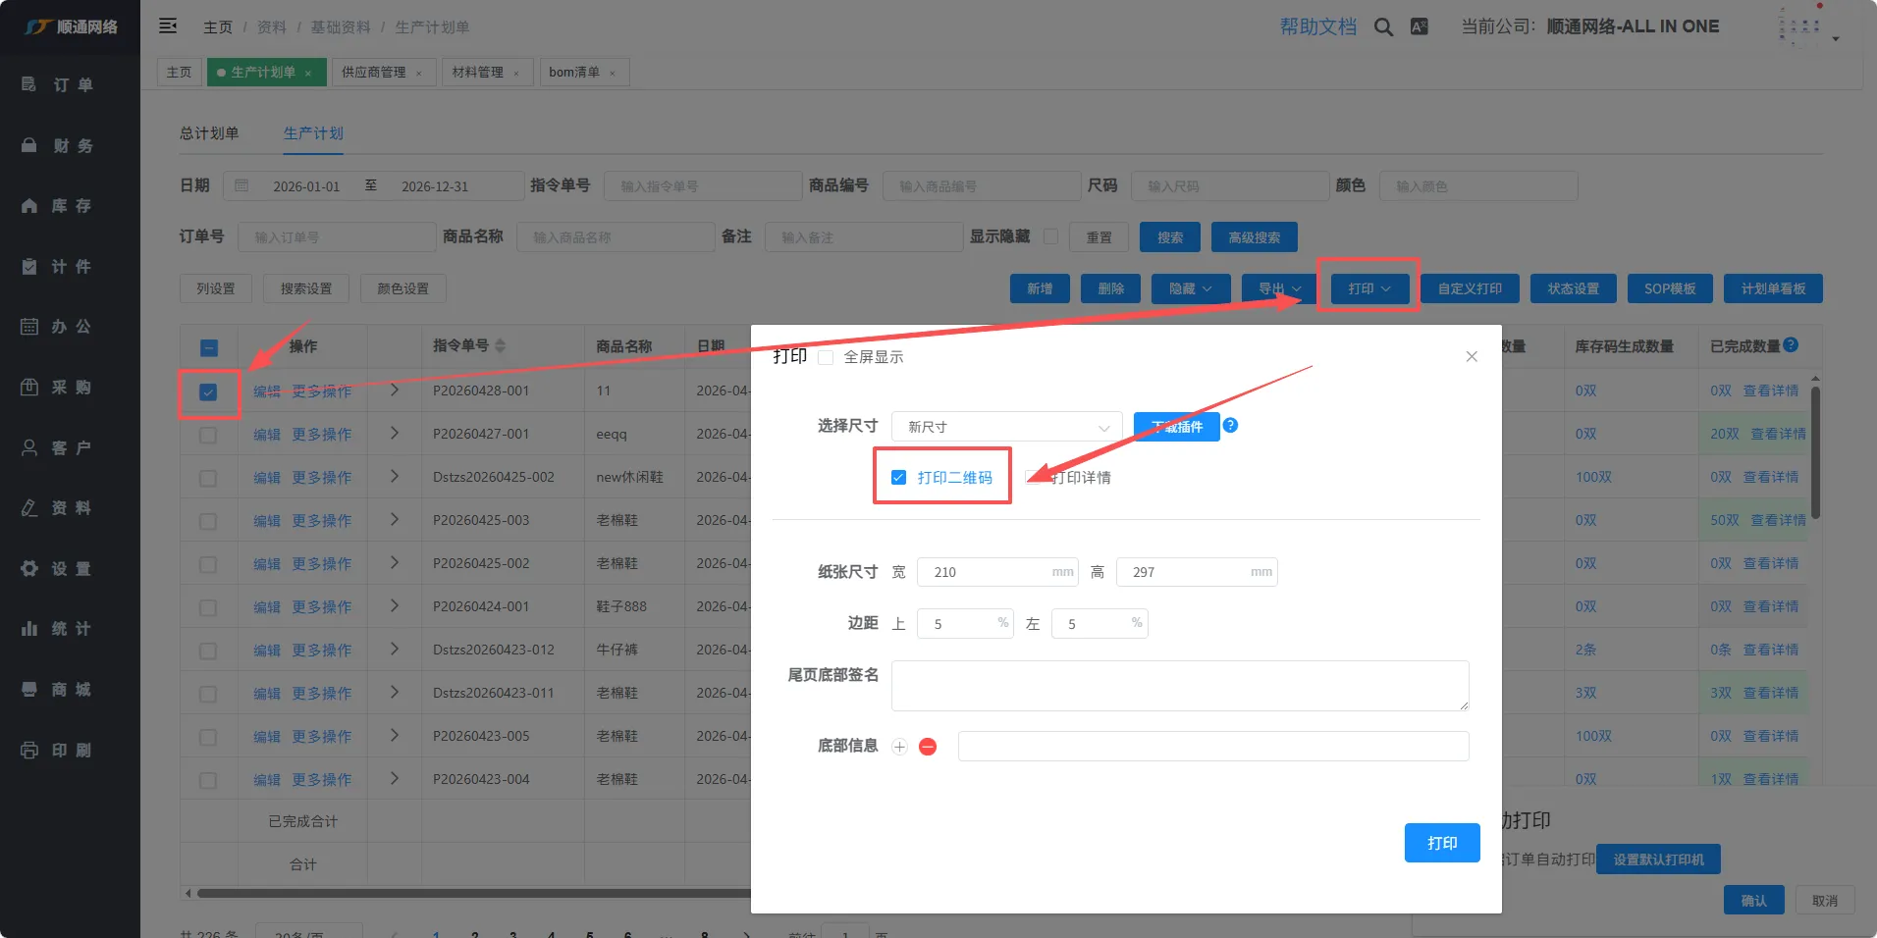This screenshot has height=938, width=1877.
Task: Check the row checkbox for P20260427-001
Action: (208, 435)
